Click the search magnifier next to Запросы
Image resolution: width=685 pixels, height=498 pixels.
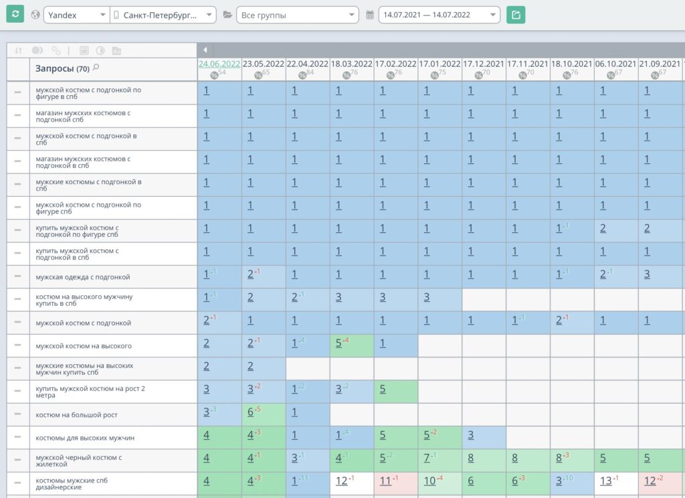pyautogui.click(x=96, y=68)
